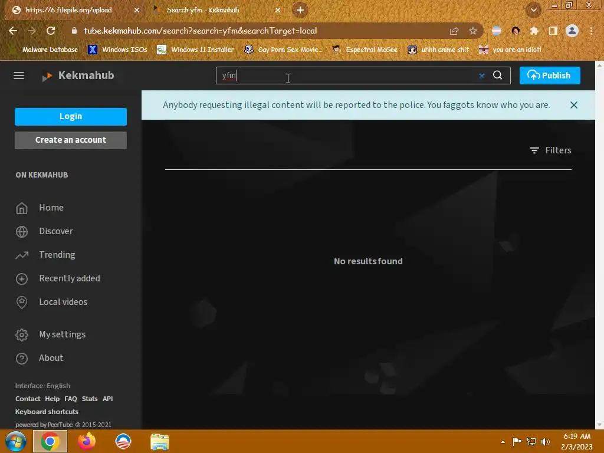This screenshot has width=604, height=453.
Task: Open the FAQ link
Action: pos(71,399)
